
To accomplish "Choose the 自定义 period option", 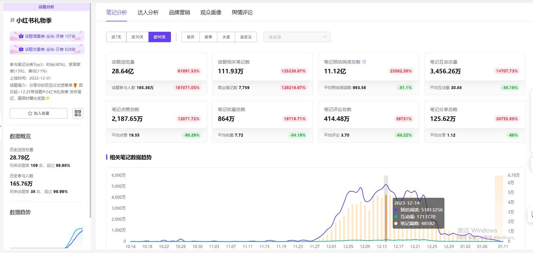I will [246, 37].
